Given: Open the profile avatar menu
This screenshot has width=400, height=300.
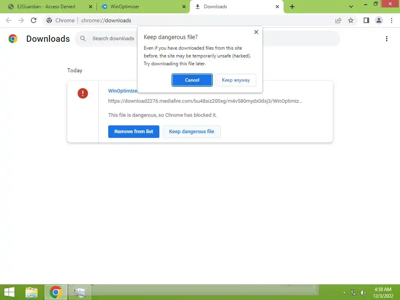Looking at the screenshot, I should [x=379, y=20].
